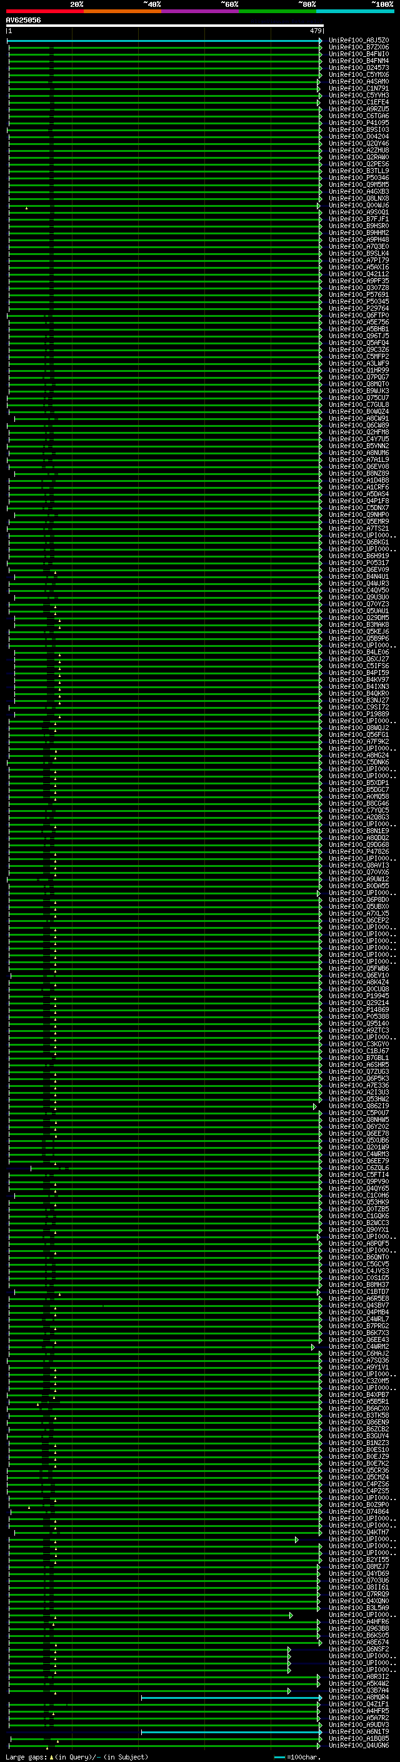Select hit UniRef100_Q6EV09

(x=359, y=570)
